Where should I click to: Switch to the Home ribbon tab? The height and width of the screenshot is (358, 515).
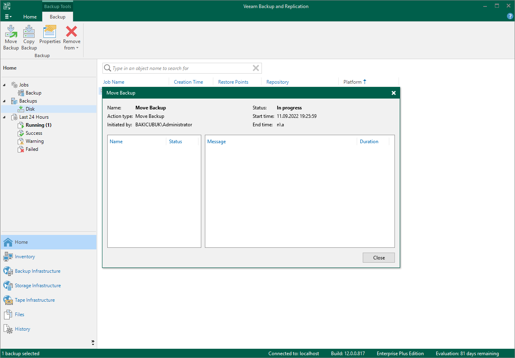pos(30,17)
